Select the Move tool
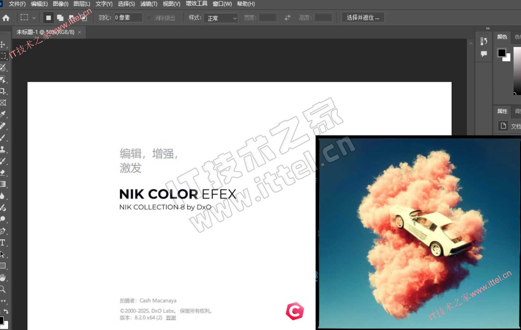The image size is (521, 330). pyautogui.click(x=3, y=44)
